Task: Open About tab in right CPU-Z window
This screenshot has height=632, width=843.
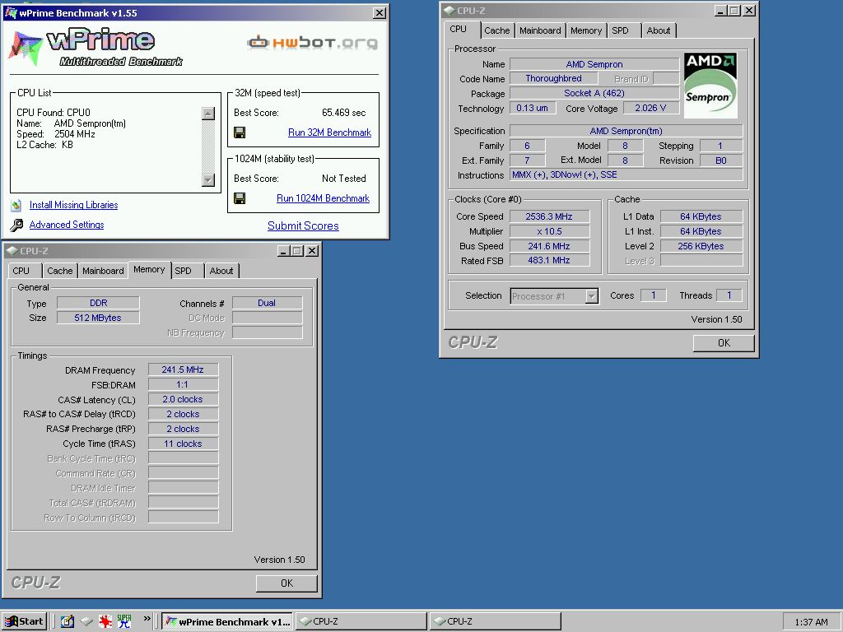Action: [x=659, y=30]
